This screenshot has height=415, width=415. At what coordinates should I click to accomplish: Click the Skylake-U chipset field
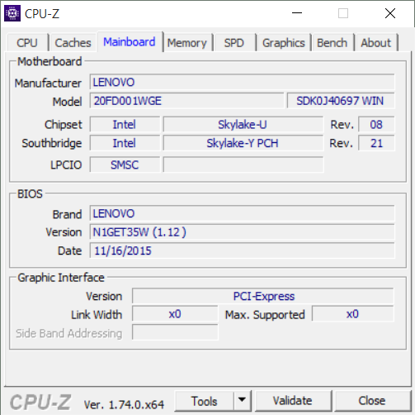tap(243, 124)
